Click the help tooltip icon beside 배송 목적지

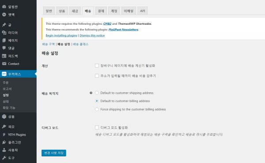[x=91, y=93]
